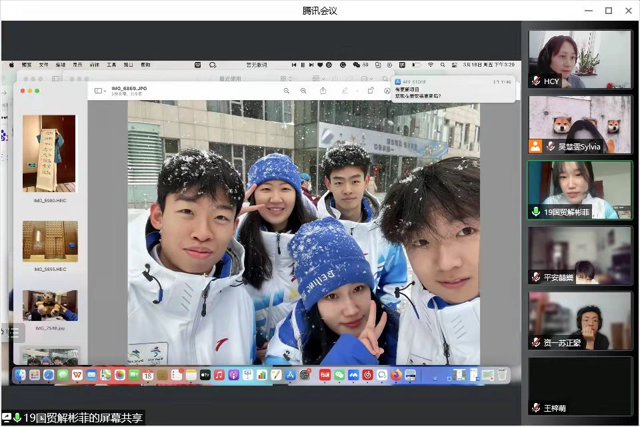Click the zoom in magnifier in Preview toolbar
The image size is (640, 427).
(x=303, y=91)
